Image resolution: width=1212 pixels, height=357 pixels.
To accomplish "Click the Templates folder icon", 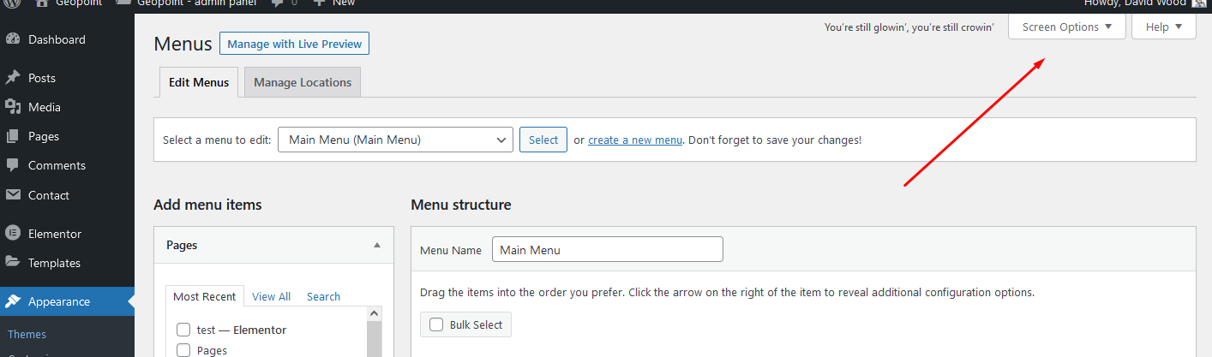I will click(13, 263).
